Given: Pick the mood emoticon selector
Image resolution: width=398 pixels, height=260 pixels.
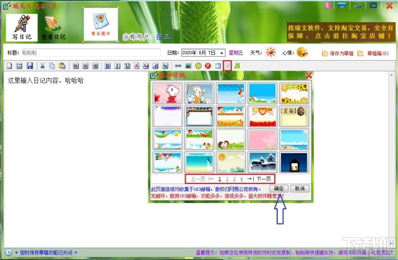Looking at the screenshot, I should pyautogui.click(x=302, y=53).
